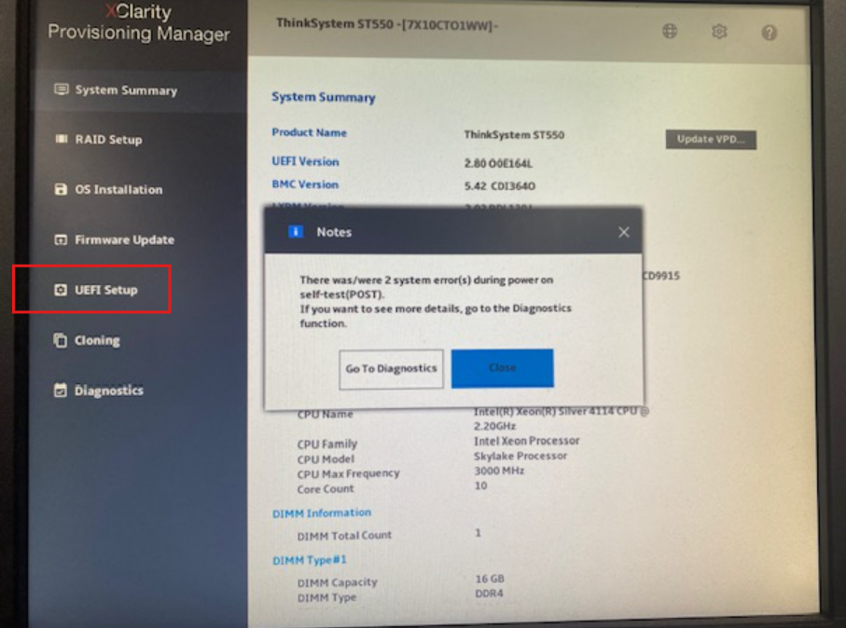Click the 16 GB capacity value

(x=490, y=579)
